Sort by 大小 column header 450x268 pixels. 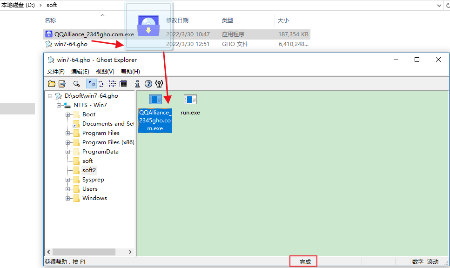[283, 20]
